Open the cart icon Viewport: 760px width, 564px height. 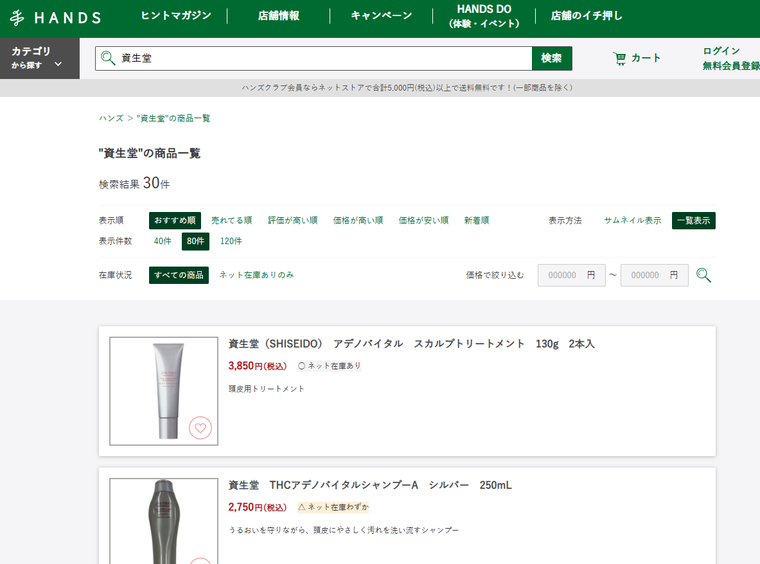pos(619,58)
